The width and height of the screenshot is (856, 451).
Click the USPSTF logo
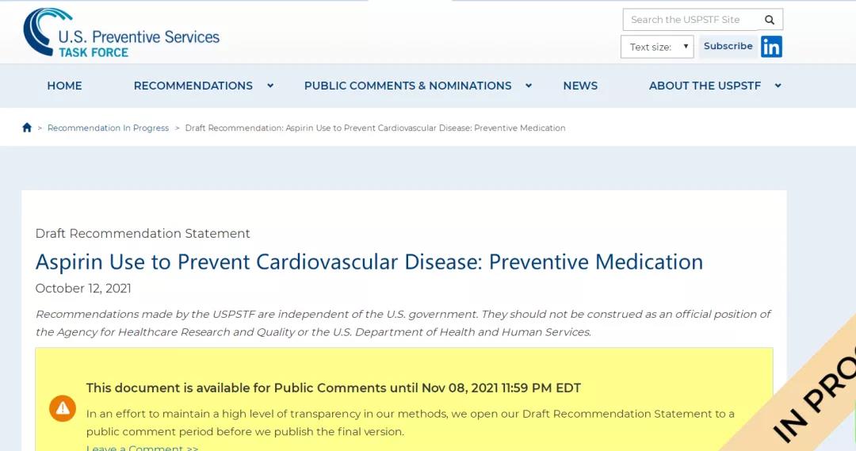pyautogui.click(x=121, y=32)
